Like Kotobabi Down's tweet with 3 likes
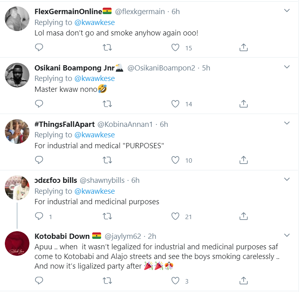The width and height of the screenshot is (300, 292). 175,281
